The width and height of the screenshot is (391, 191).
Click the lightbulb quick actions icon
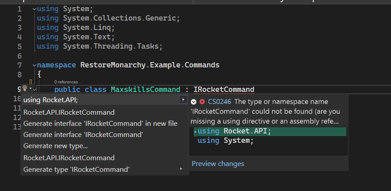(x=25, y=89)
